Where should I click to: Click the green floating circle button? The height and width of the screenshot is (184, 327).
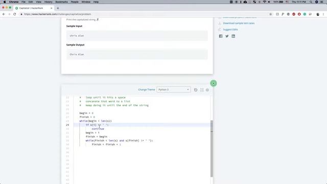point(214,83)
